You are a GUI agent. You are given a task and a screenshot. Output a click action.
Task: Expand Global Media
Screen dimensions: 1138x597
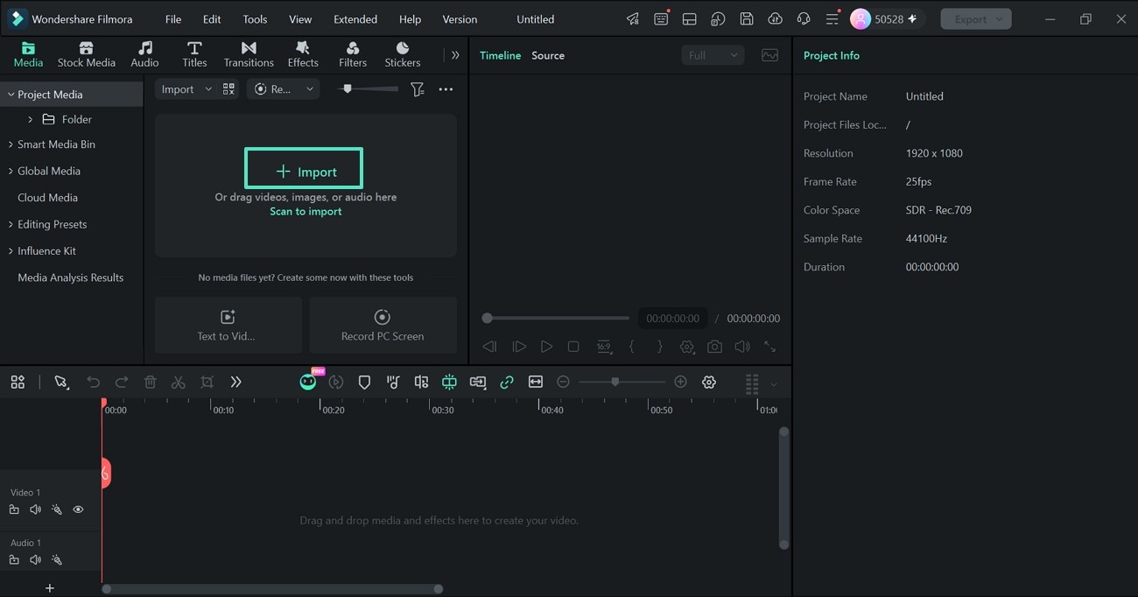11,171
